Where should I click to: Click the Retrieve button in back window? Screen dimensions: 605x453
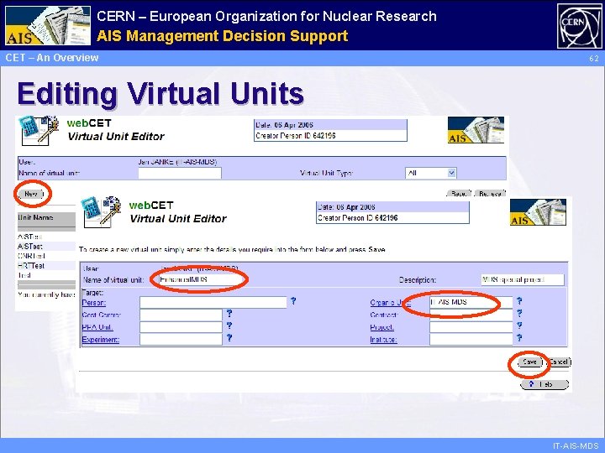[490, 194]
